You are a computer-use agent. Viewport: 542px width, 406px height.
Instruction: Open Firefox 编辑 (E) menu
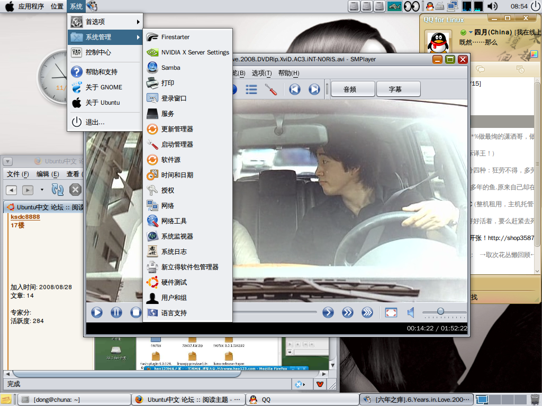(48, 174)
